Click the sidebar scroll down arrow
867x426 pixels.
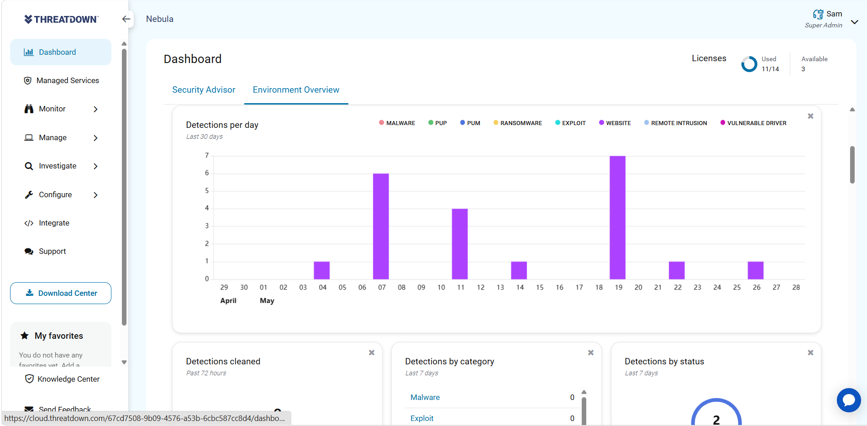[124, 363]
